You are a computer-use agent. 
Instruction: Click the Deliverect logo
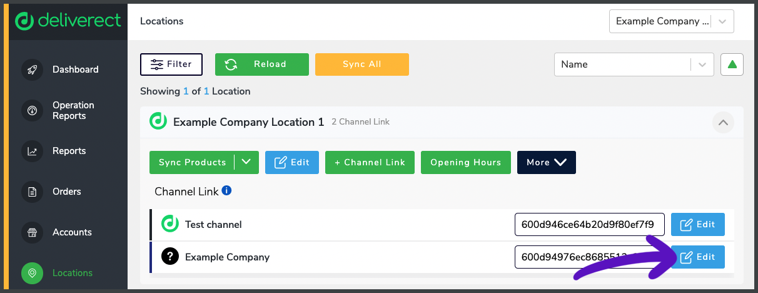point(68,21)
